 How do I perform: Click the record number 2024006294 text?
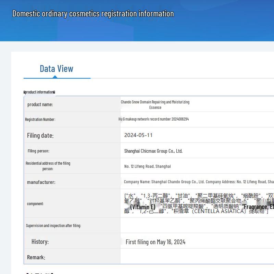pos(153,119)
